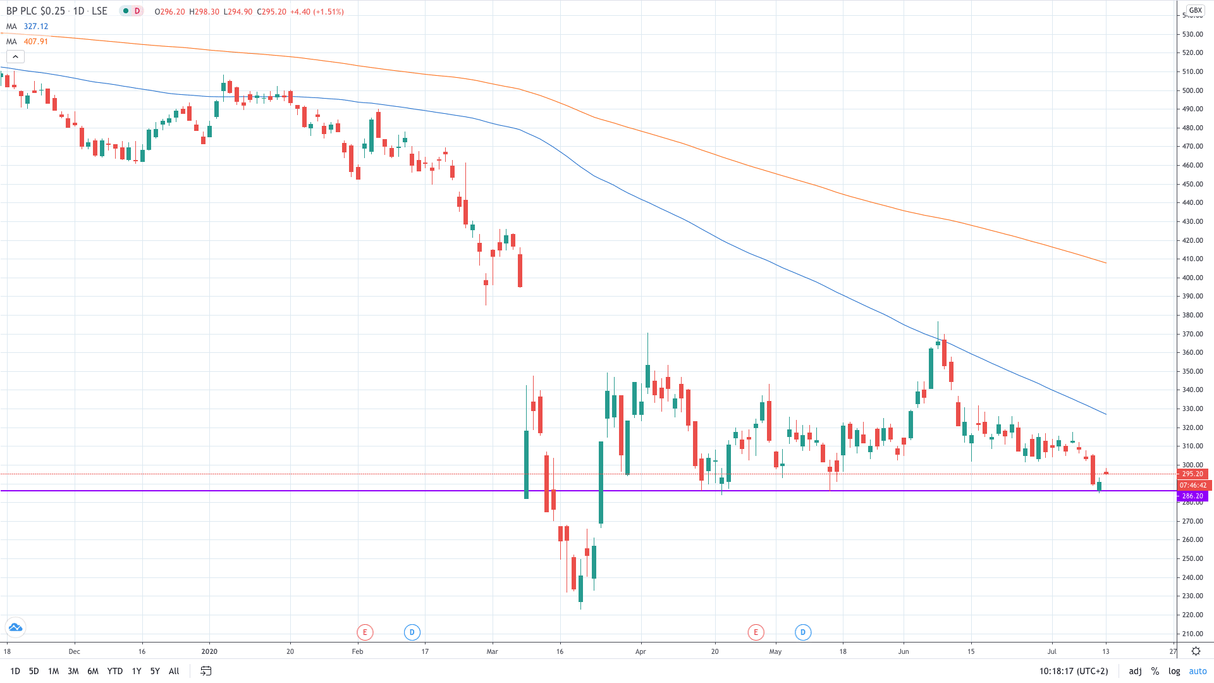Toggle percent scale mode
This screenshot has height=683, width=1214.
coord(1155,671)
